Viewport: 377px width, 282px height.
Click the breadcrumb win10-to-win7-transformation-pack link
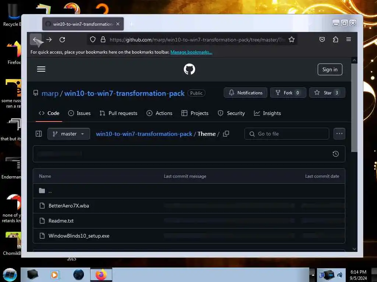pos(144,134)
